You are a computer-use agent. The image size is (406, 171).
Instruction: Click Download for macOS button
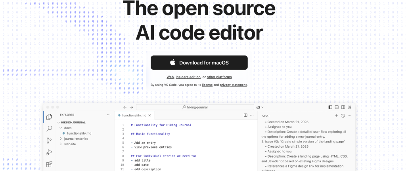[x=199, y=63]
